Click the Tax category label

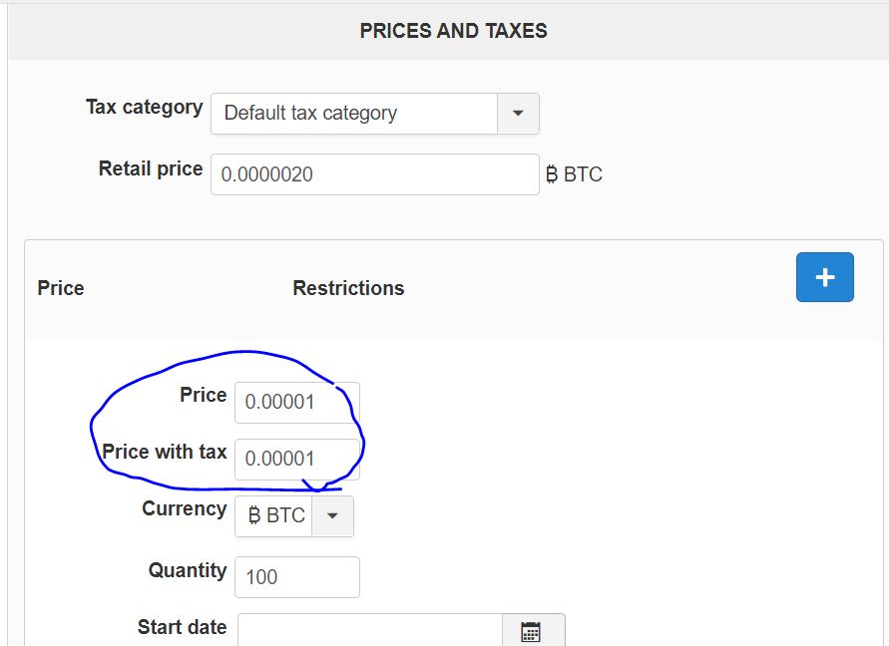click(144, 107)
